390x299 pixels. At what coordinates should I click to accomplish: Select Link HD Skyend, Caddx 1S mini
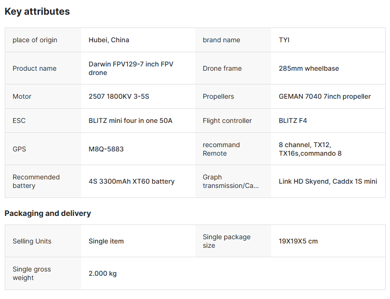point(328,181)
